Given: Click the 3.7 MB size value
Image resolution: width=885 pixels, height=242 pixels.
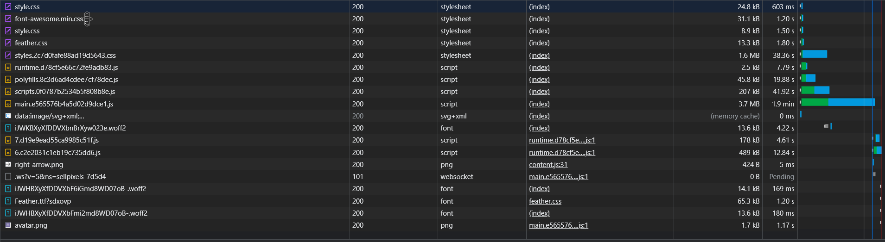Looking at the screenshot, I should click(749, 104).
